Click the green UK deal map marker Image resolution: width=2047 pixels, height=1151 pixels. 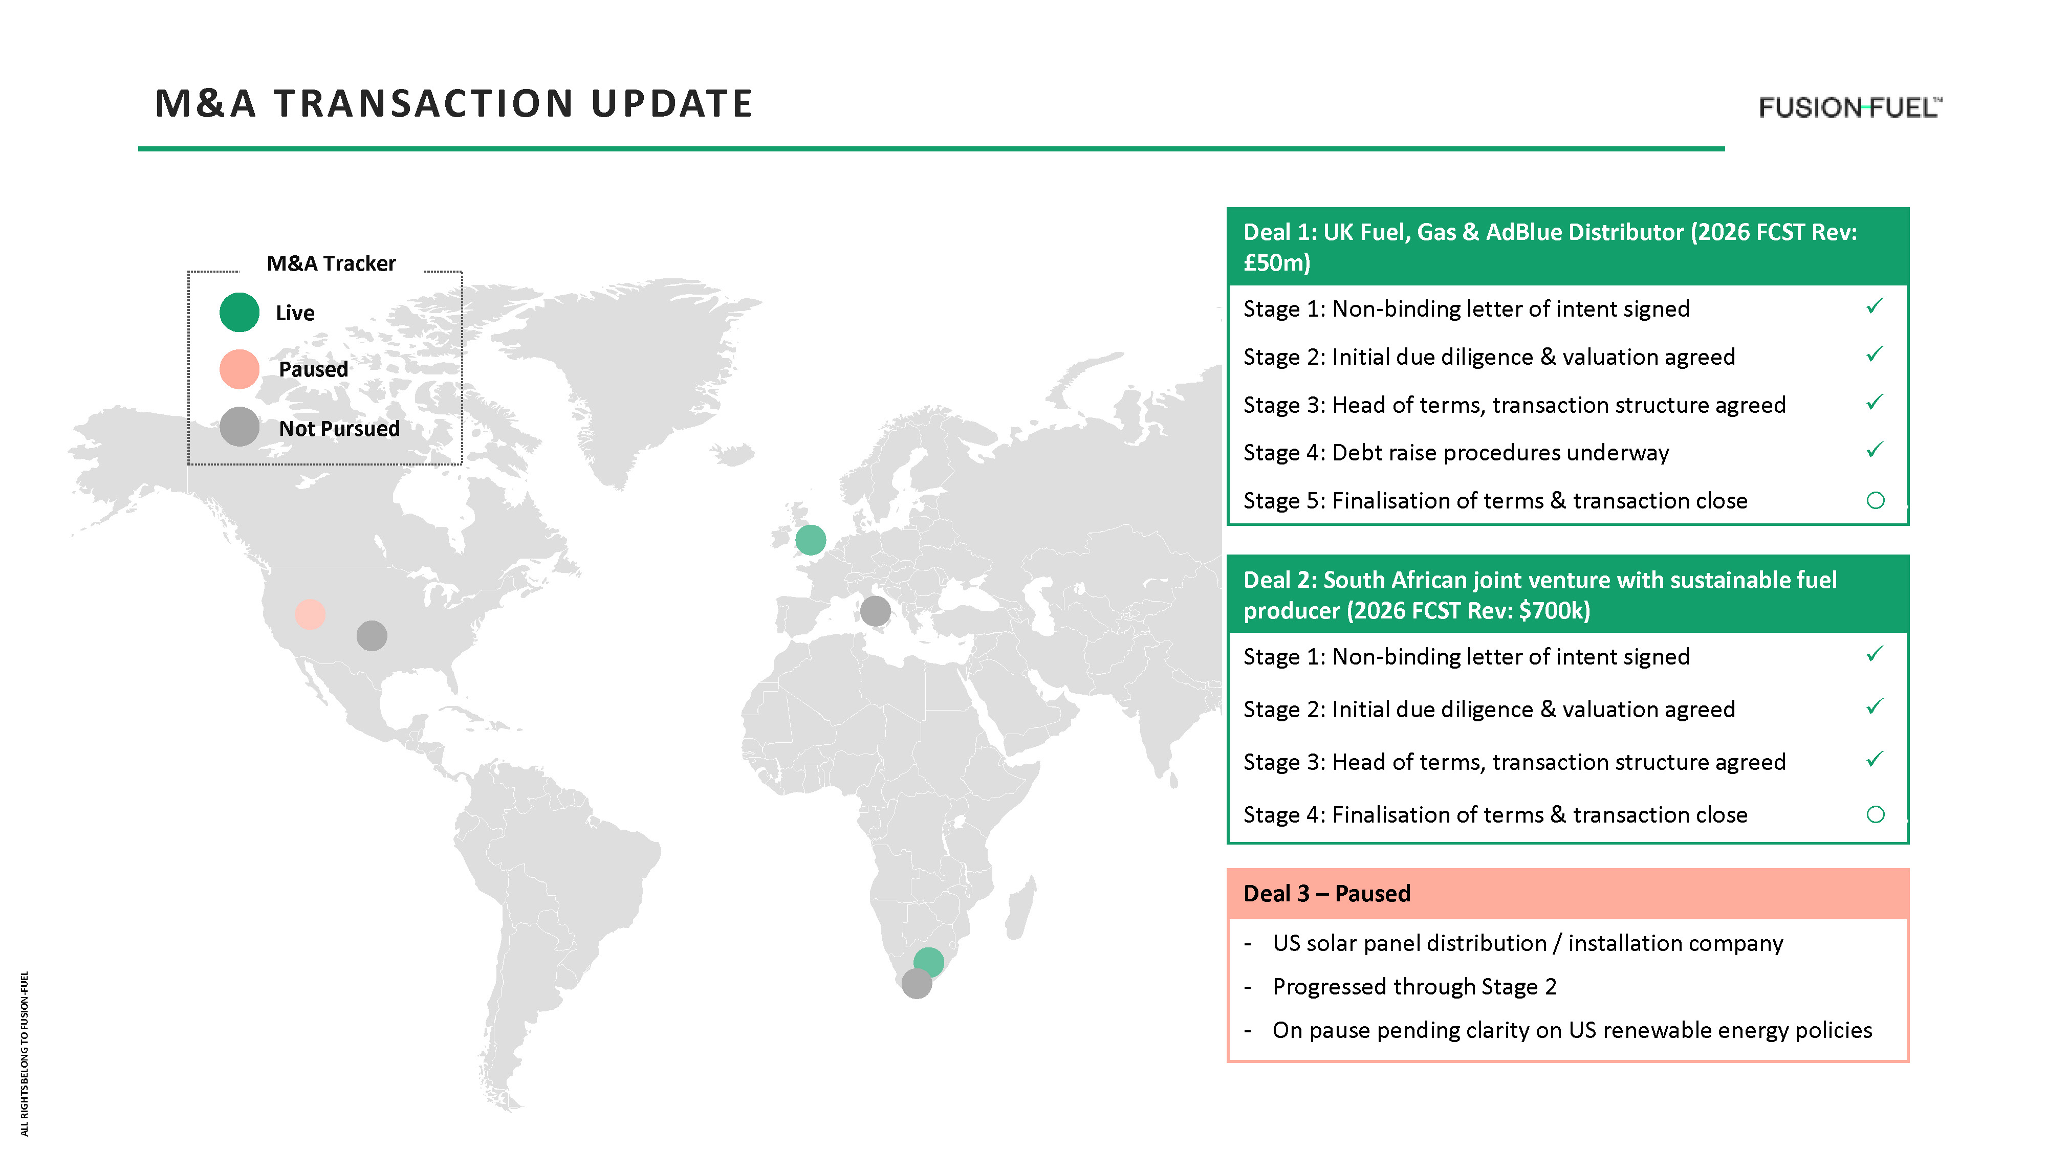click(811, 540)
